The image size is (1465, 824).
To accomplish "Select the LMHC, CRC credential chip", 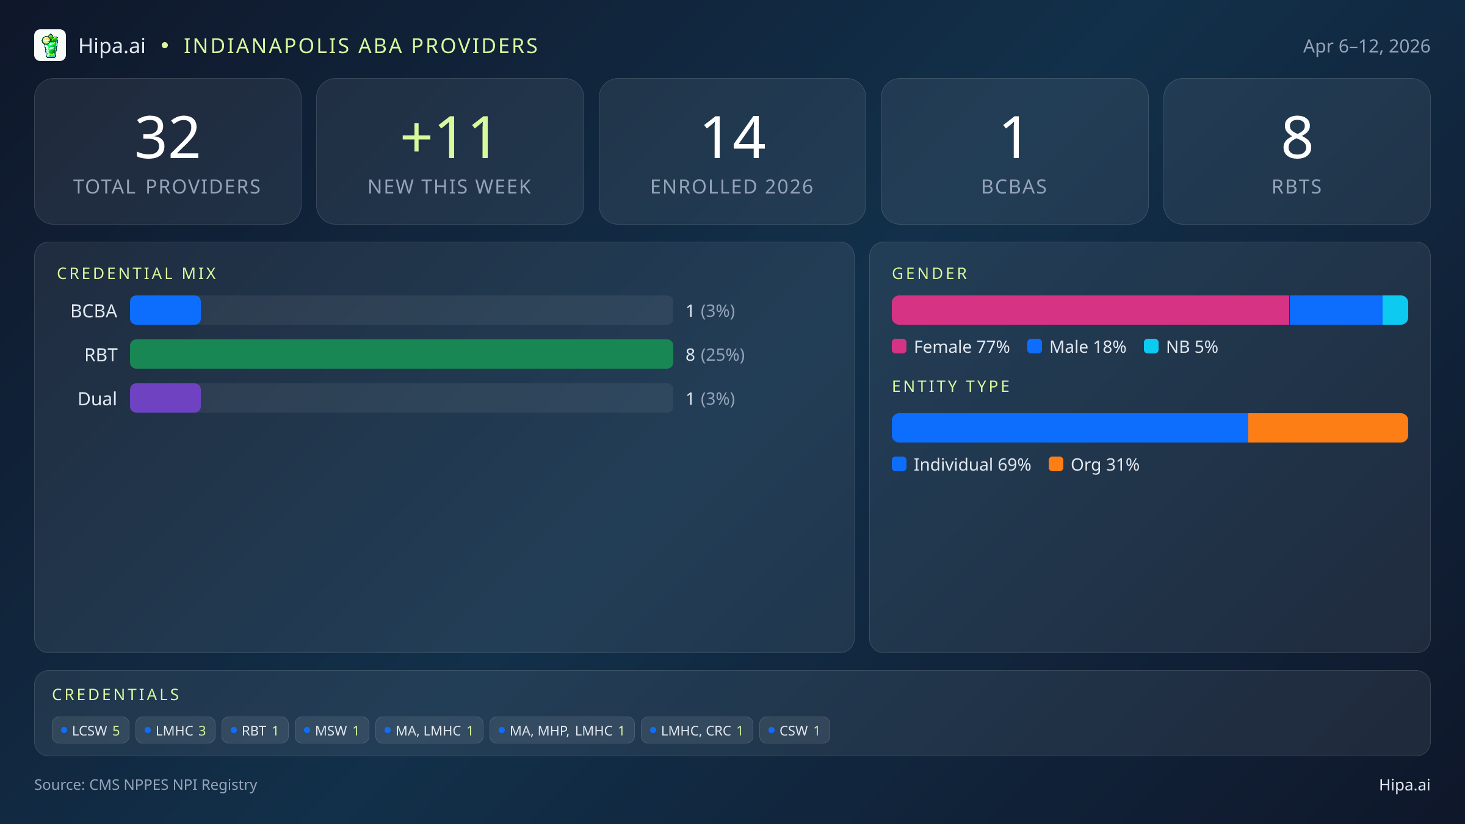I will point(696,731).
